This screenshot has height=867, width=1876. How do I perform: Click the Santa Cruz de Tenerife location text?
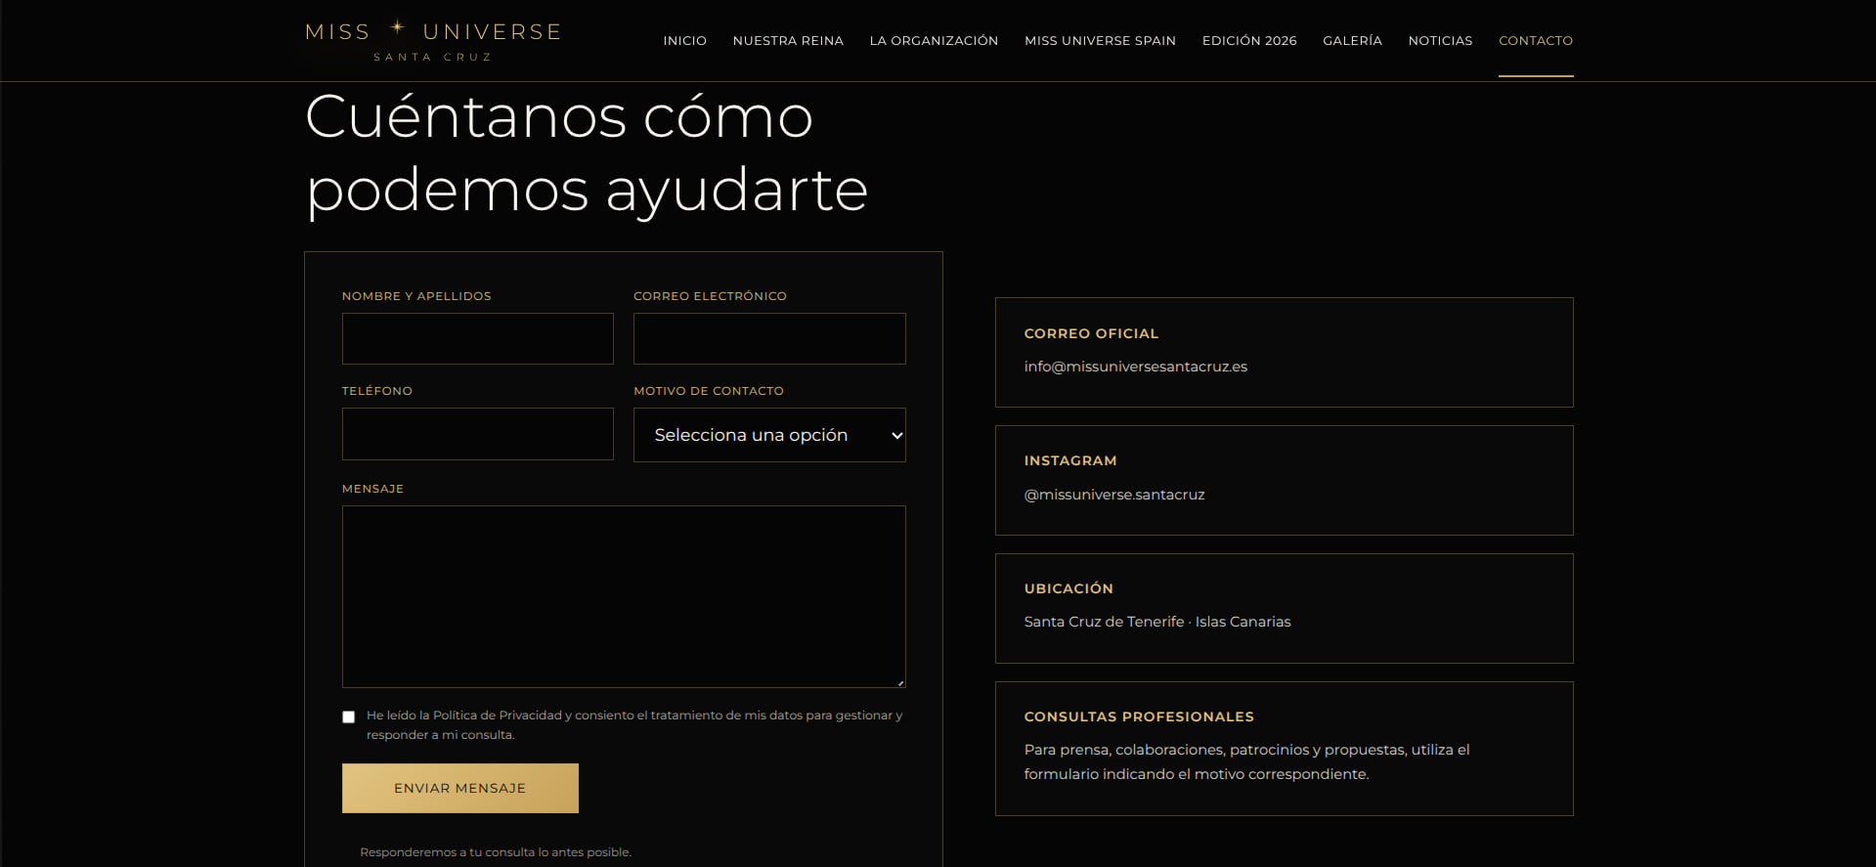(x=1157, y=622)
